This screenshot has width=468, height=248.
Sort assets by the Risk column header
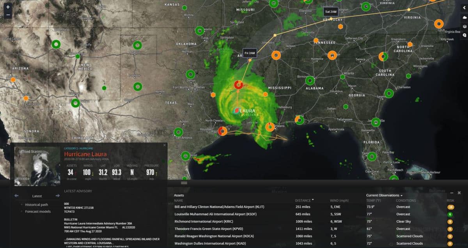[x=450, y=201]
